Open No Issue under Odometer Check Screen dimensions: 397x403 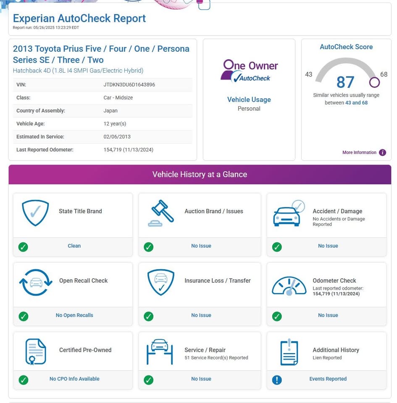click(328, 315)
